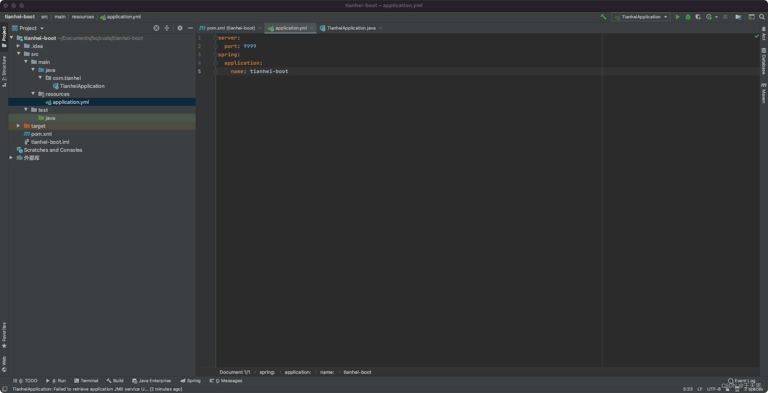Viewport: 768px width, 393px height.
Task: Toggle the Favorites tool window tab
Action: coord(4,335)
